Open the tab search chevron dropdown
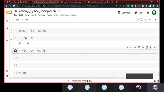The width and height of the screenshot is (164, 92). point(141,2)
